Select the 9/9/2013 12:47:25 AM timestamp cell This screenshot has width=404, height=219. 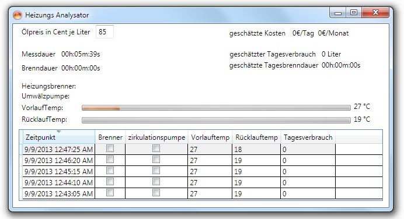point(59,149)
